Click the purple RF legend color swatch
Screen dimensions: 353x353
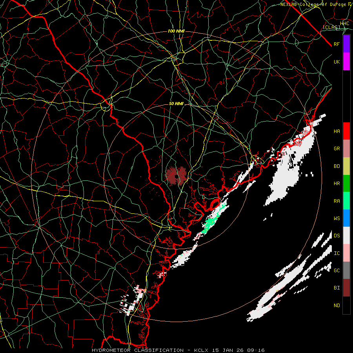click(346, 44)
